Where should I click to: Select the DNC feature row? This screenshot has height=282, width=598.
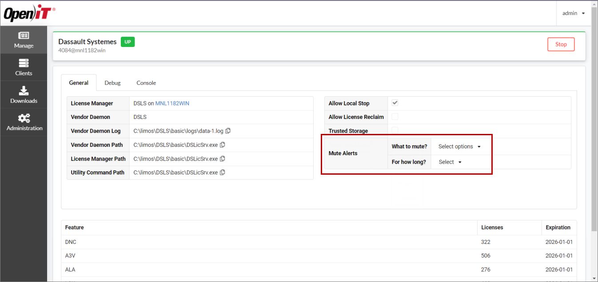point(319,242)
